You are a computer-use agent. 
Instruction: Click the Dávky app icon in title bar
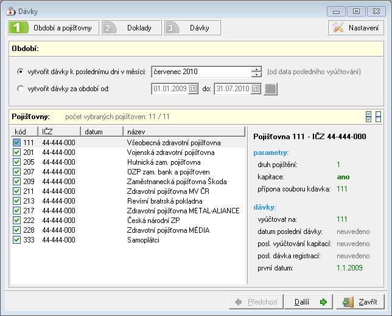point(11,11)
